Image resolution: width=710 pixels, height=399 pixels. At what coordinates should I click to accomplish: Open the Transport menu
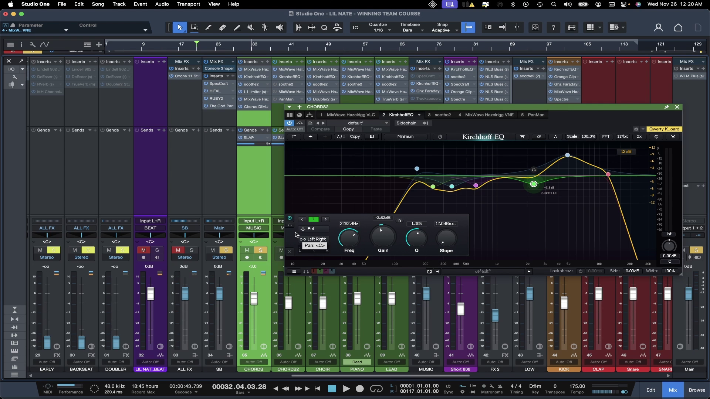pyautogui.click(x=188, y=4)
